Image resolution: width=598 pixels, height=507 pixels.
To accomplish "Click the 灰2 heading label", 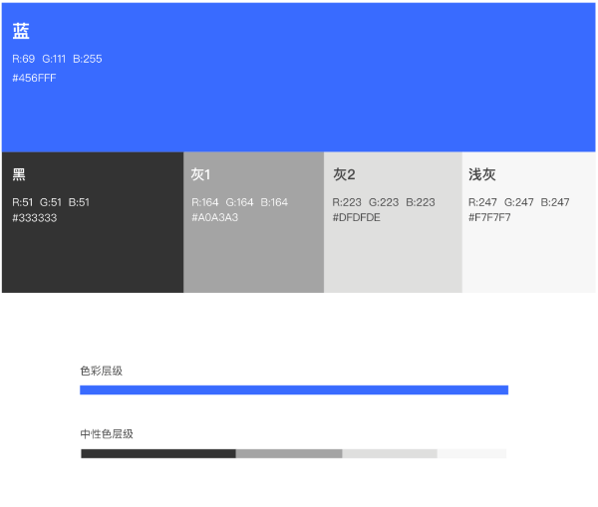I will coord(344,174).
